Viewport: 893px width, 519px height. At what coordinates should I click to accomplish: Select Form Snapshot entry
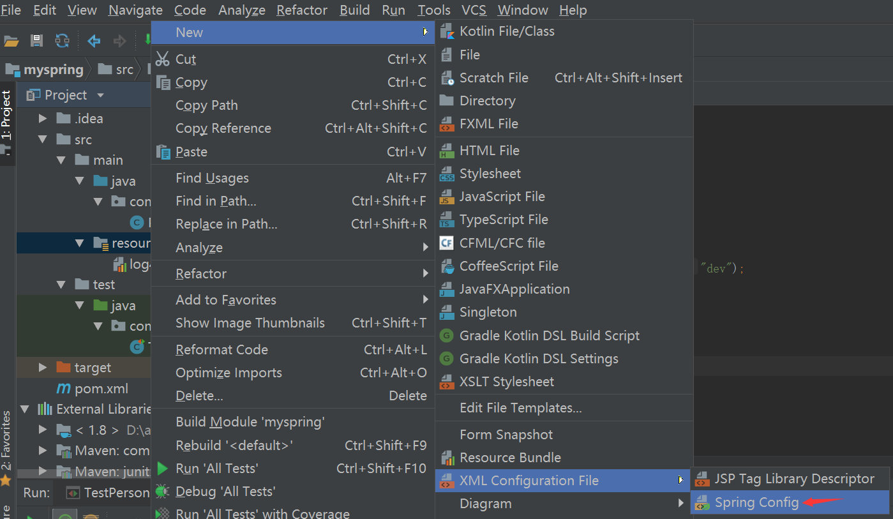point(564,435)
